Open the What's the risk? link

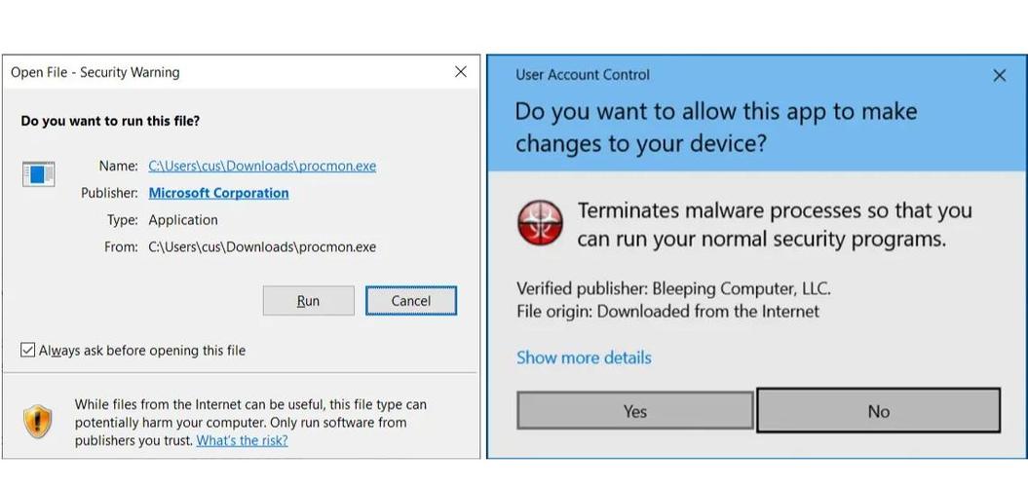[x=242, y=440]
